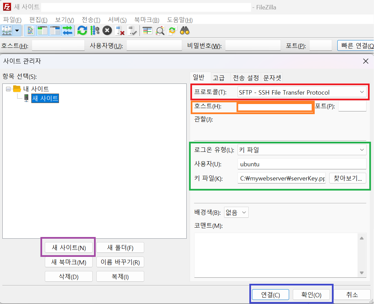Screen dimensions: 374x304
Task: Click the 새 폴더(F) button
Action: pos(120,247)
